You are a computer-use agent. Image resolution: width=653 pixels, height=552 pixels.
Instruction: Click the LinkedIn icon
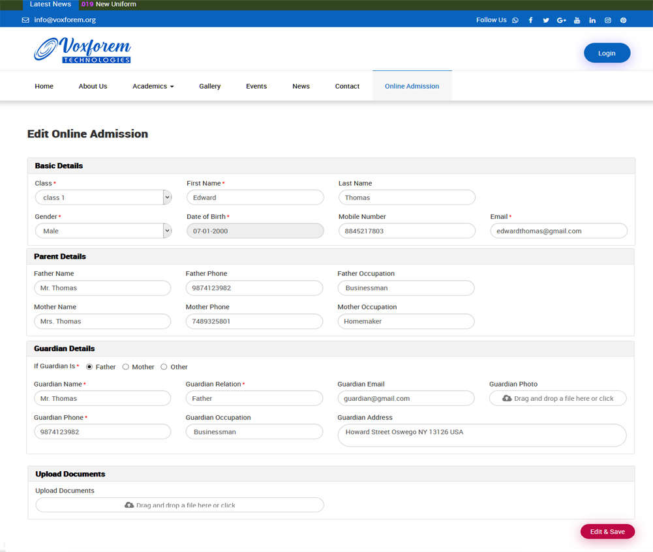tap(592, 20)
